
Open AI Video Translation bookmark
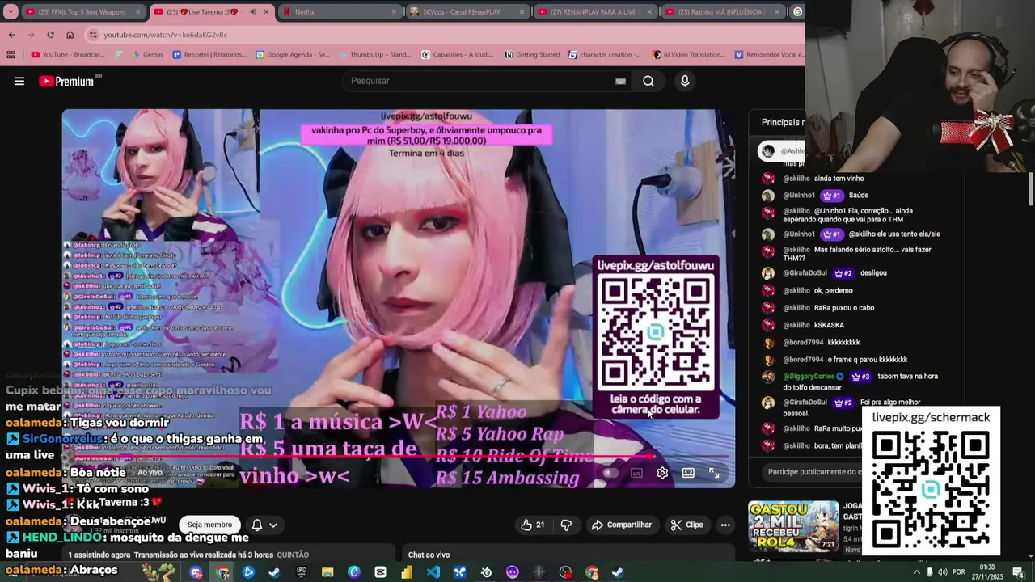[688, 55]
